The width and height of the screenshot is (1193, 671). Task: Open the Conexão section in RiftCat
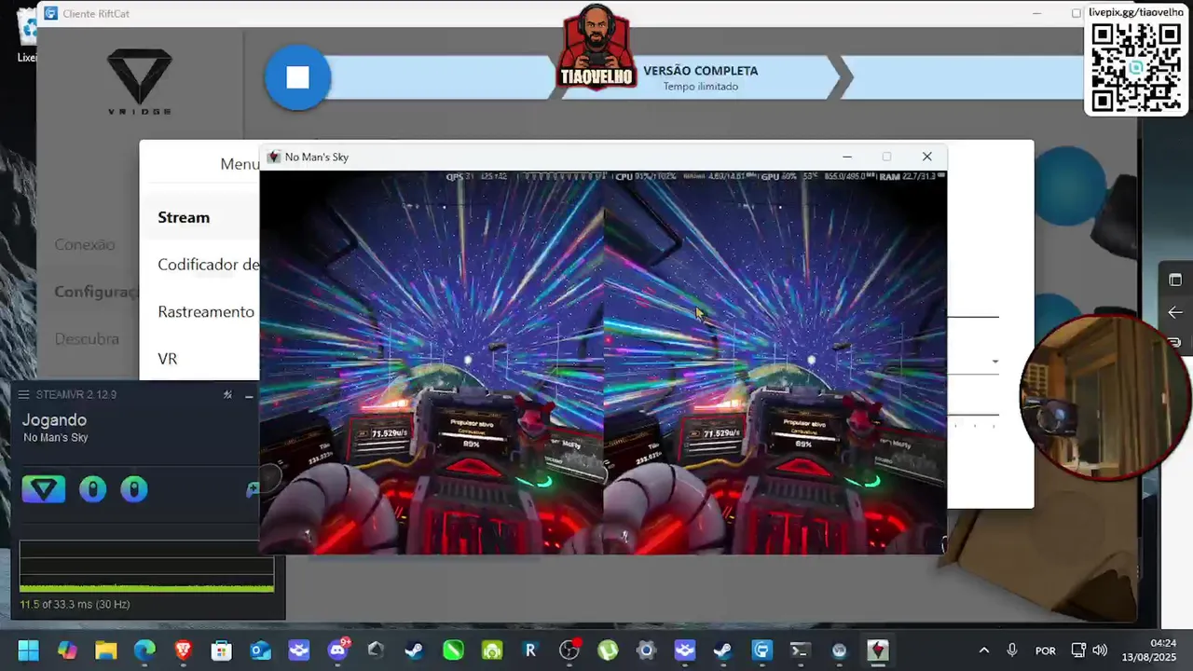pos(85,244)
